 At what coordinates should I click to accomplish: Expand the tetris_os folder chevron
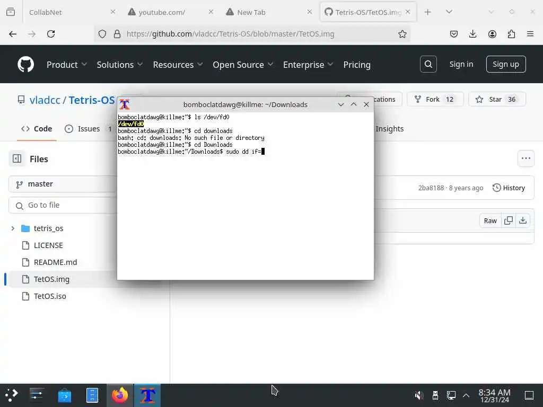[x=13, y=228]
